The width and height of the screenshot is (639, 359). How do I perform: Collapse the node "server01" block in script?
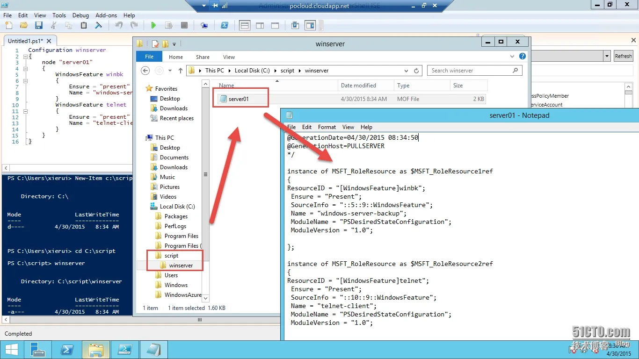pyautogui.click(x=25, y=68)
